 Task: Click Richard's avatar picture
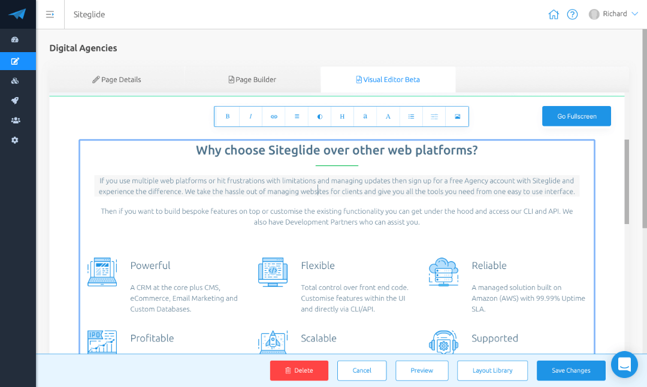[x=594, y=14]
